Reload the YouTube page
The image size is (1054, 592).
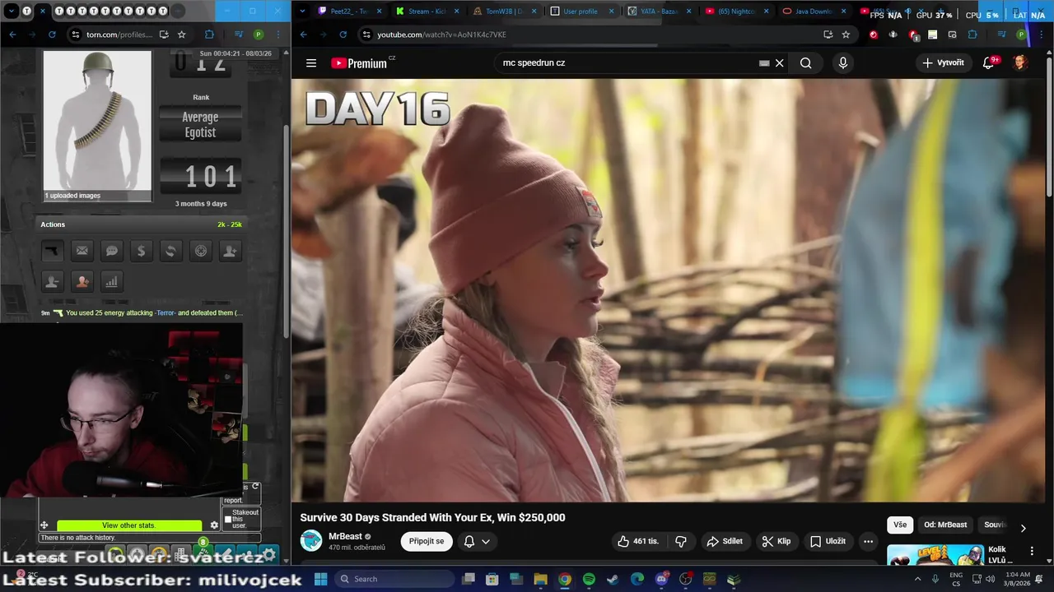click(x=342, y=35)
